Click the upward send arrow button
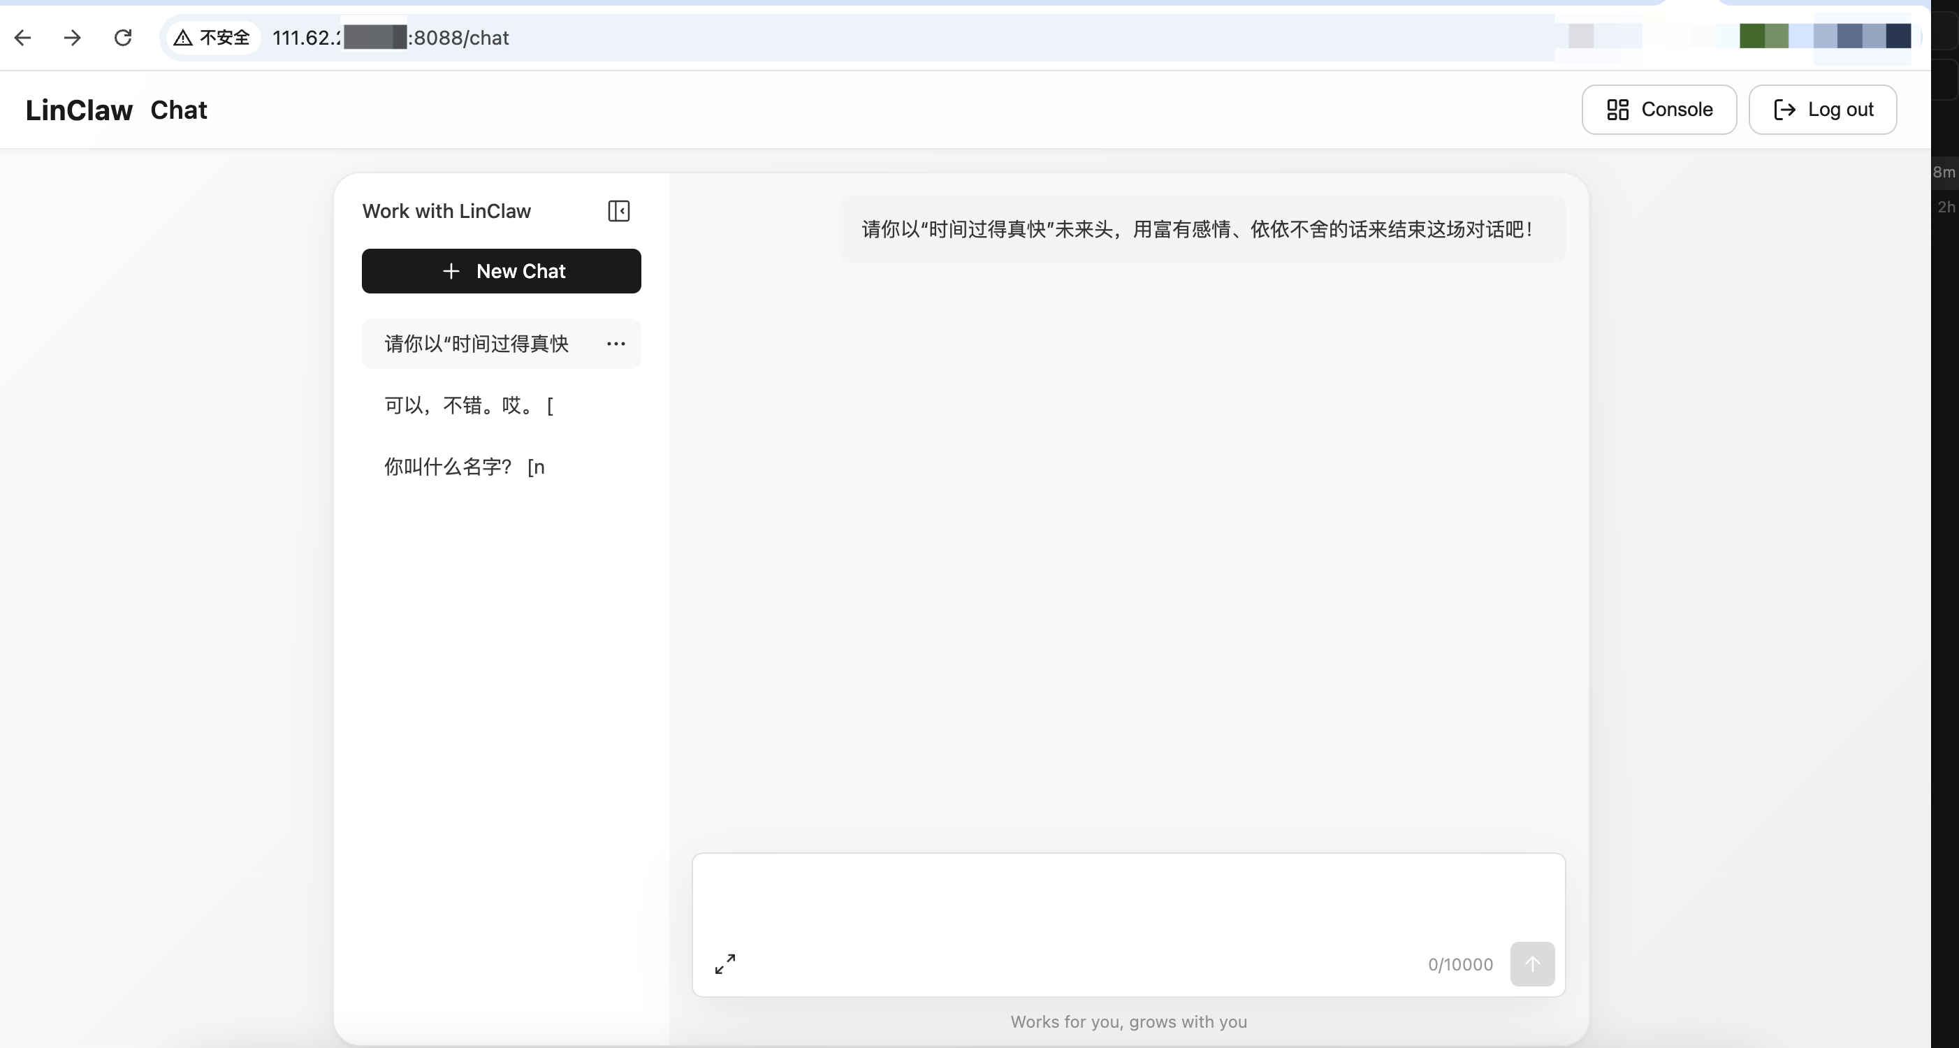This screenshot has height=1048, width=1959. (1533, 963)
